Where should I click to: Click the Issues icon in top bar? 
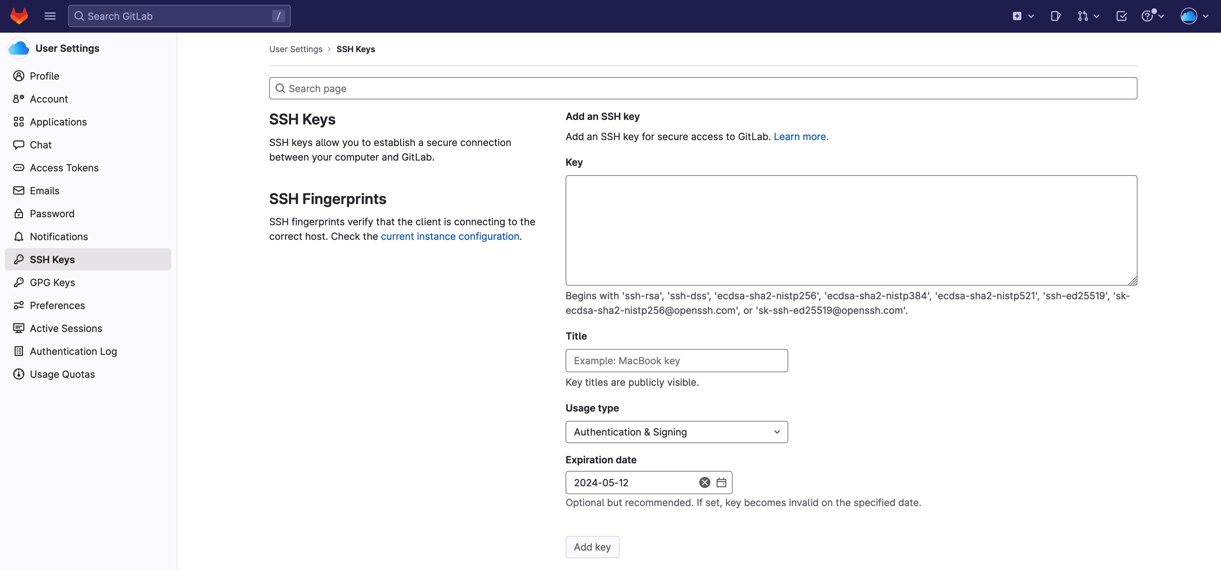[1055, 16]
